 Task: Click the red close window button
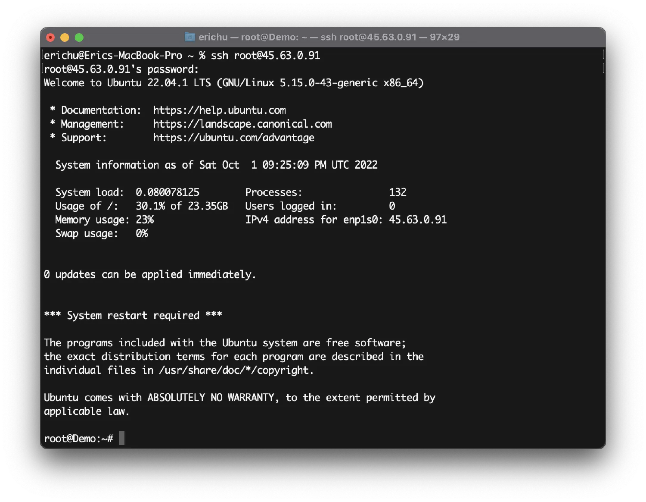click(x=50, y=38)
